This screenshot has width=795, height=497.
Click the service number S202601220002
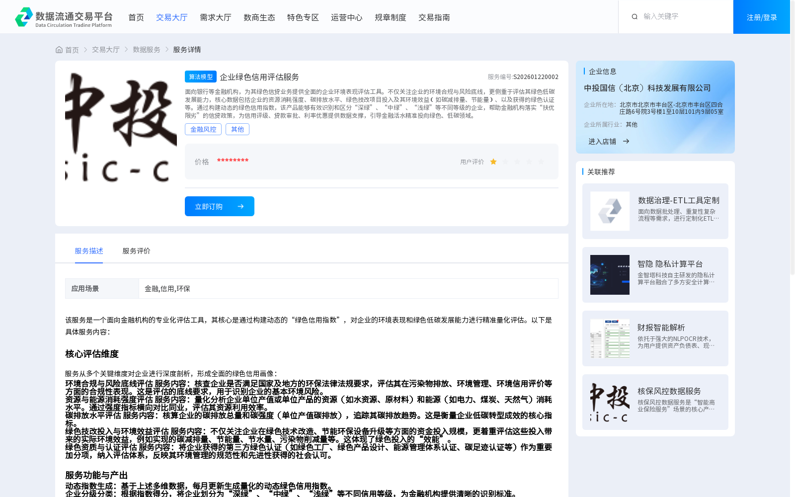click(536, 77)
